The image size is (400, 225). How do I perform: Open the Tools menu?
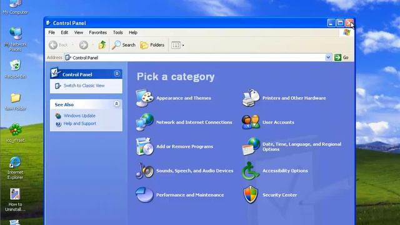tap(117, 32)
